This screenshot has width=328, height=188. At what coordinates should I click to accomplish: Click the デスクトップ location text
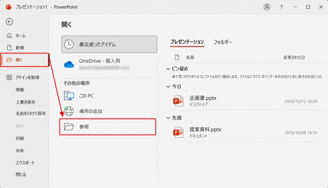point(198,104)
